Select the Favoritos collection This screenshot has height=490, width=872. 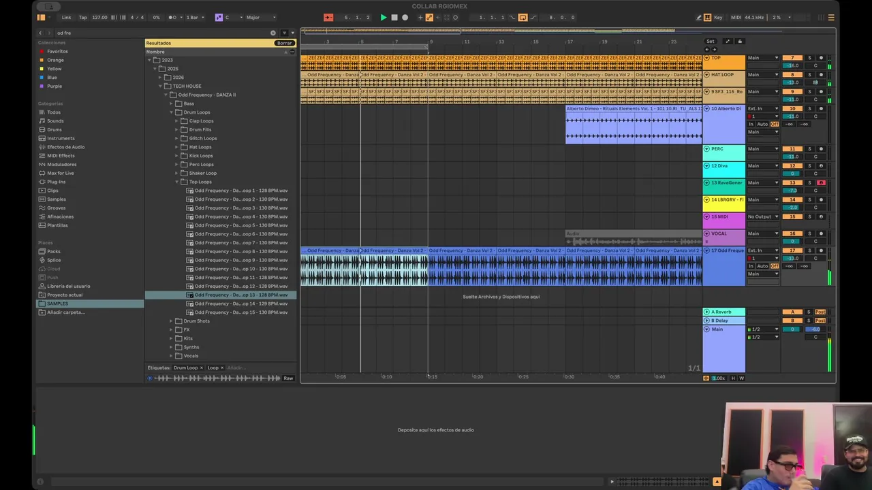(x=57, y=52)
